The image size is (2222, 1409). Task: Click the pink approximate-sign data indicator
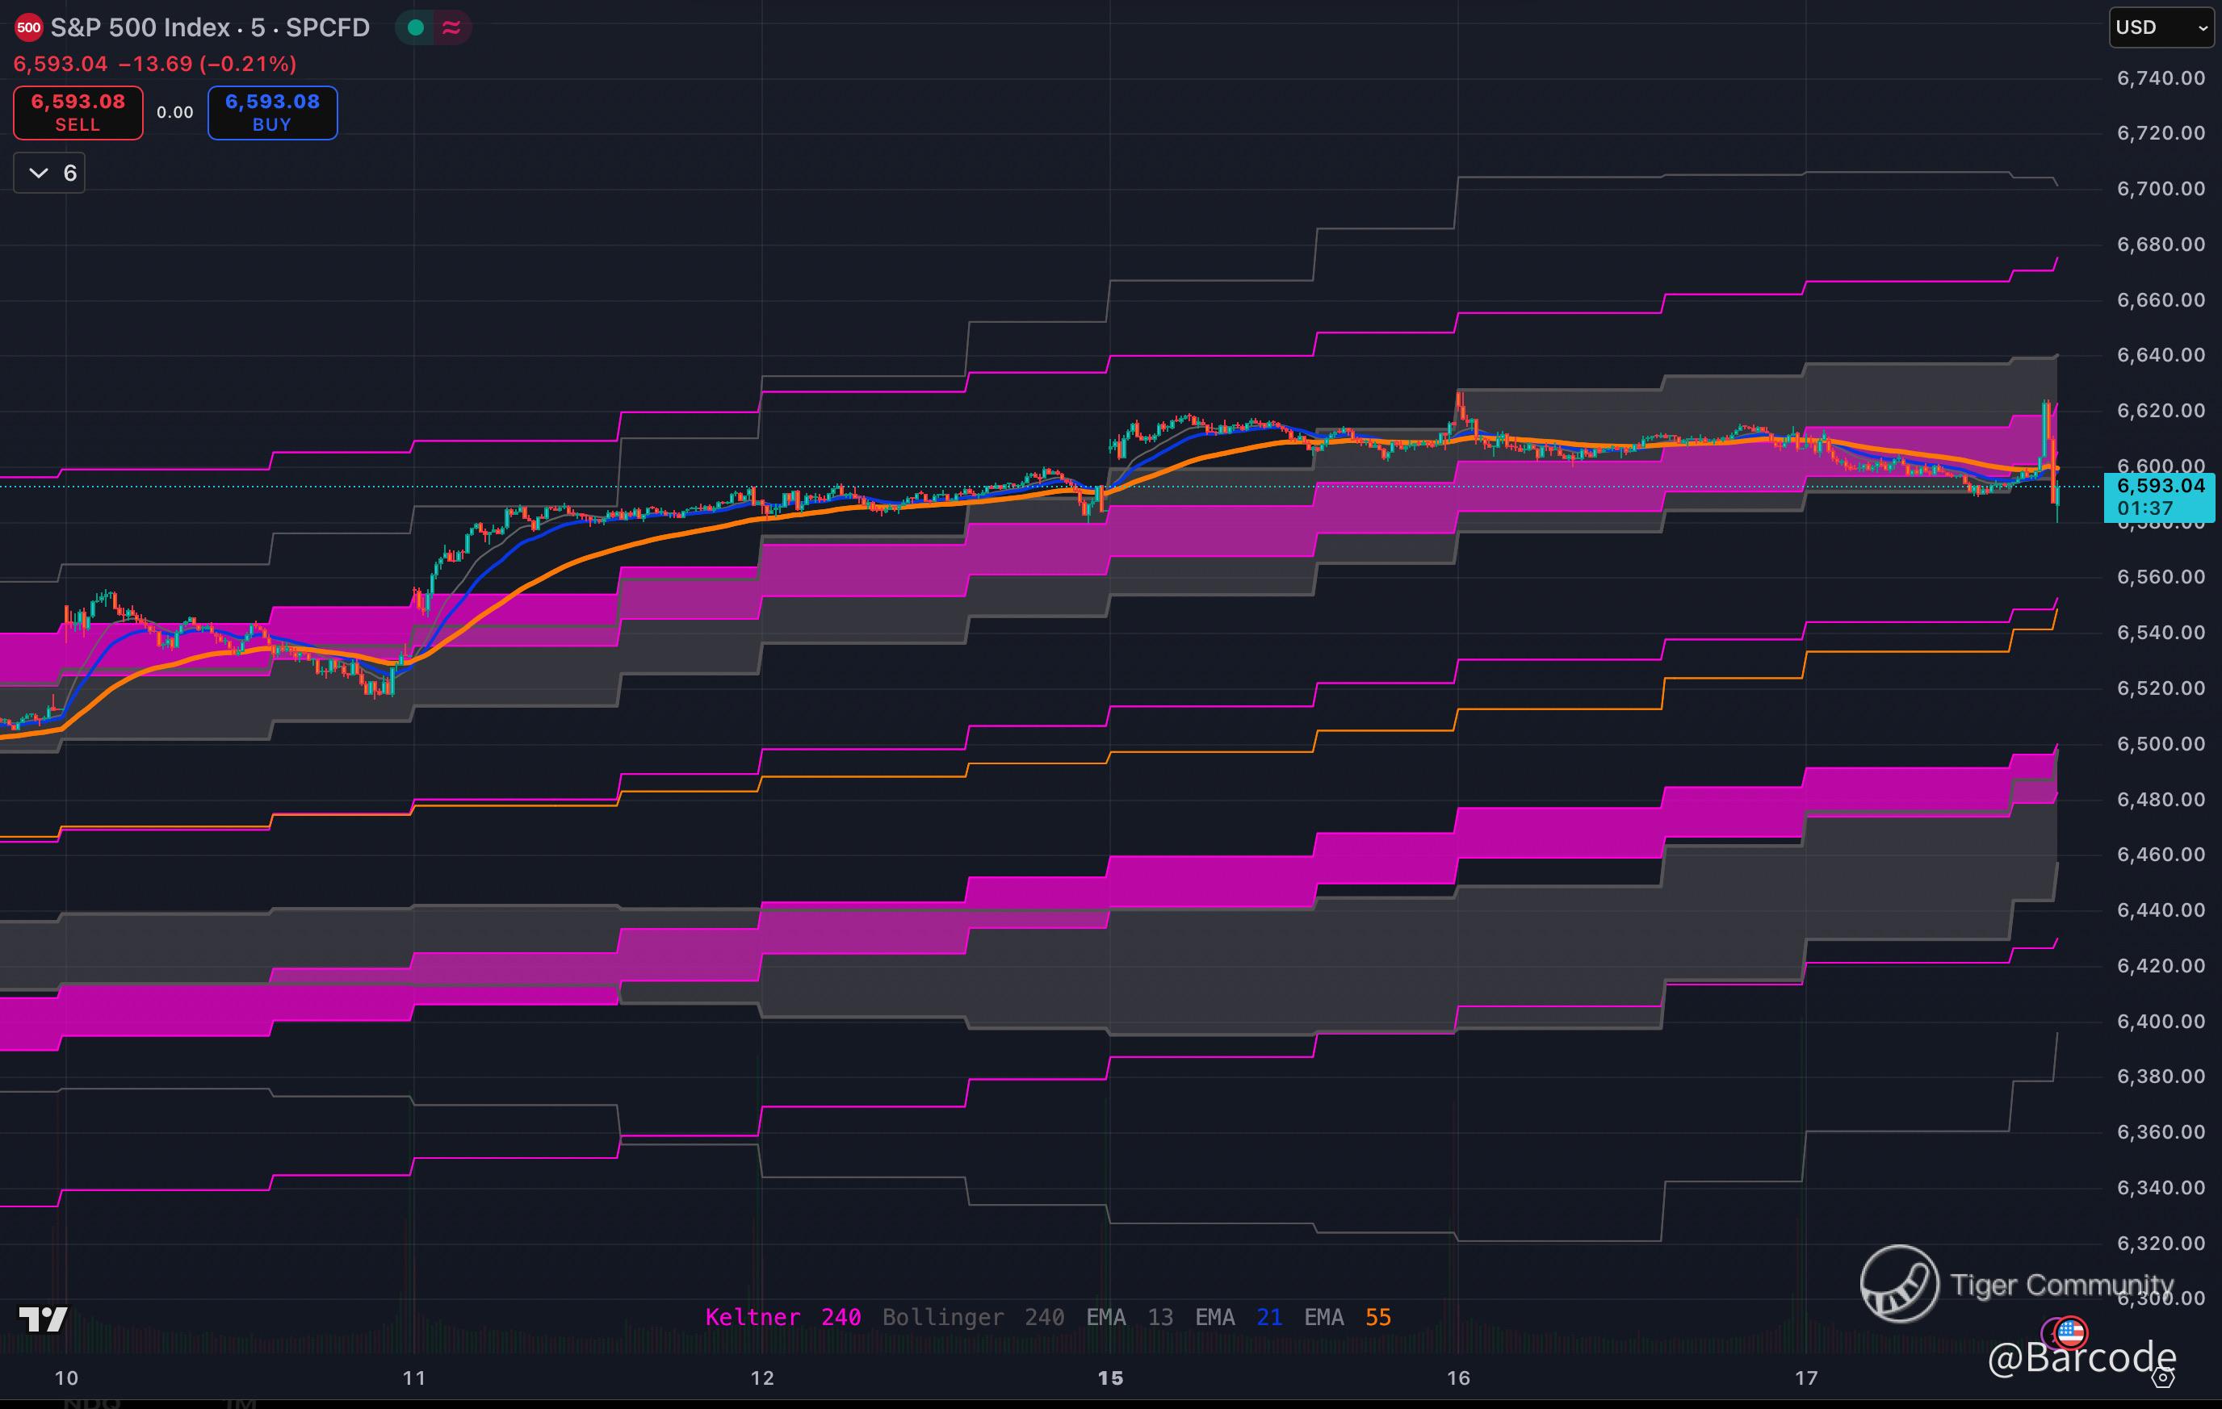451,27
